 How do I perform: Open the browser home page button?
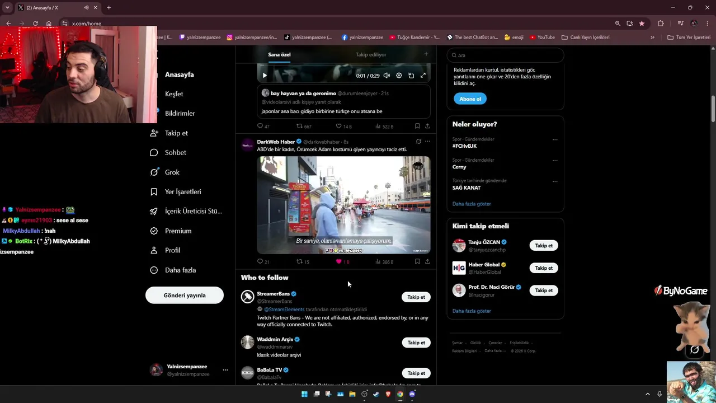tap(49, 24)
